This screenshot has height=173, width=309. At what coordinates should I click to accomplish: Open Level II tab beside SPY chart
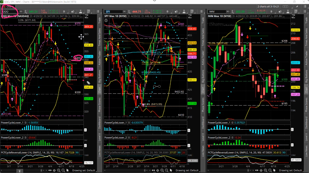[203, 137]
